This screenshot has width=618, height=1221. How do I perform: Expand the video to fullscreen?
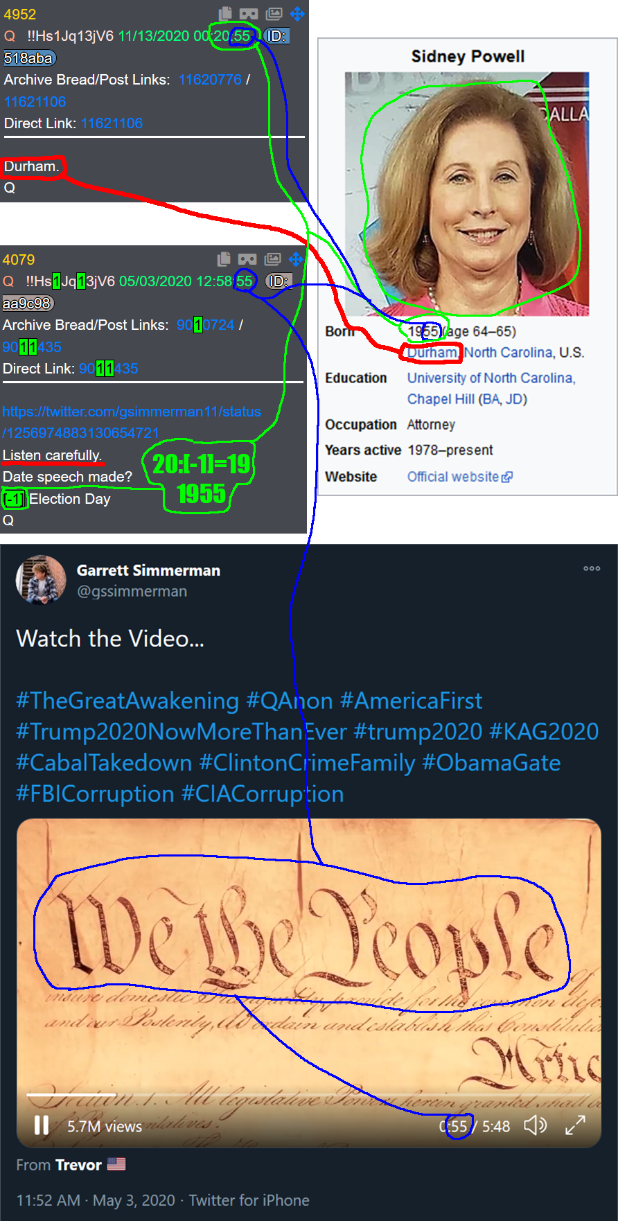pos(575,1125)
